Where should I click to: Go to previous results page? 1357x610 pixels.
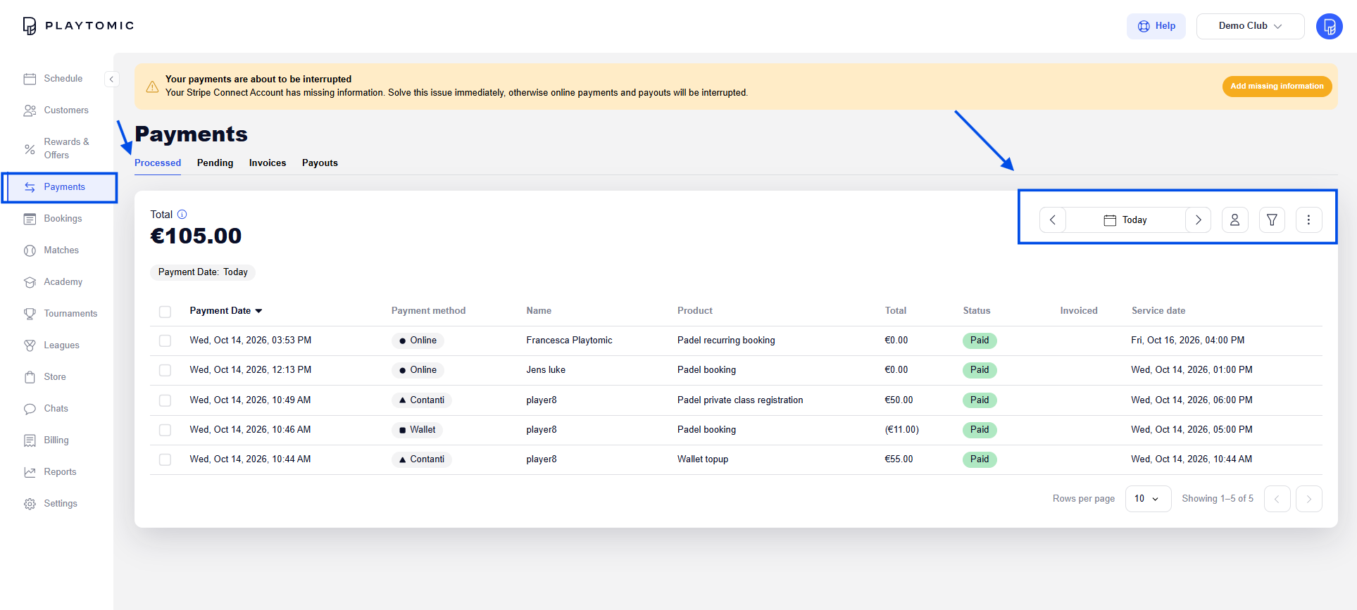tap(1277, 499)
